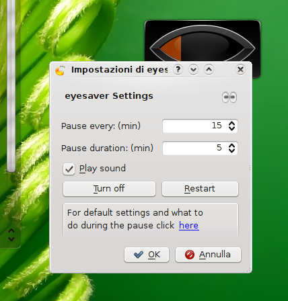288x301 pixels.
Task: Increase the Pause every minutes value
Action: pyautogui.click(x=231, y=123)
